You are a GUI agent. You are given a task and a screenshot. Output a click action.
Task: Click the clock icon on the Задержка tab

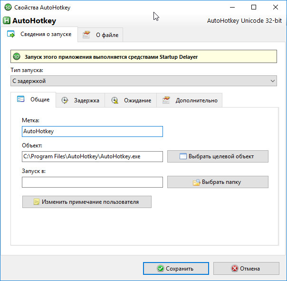(65, 100)
